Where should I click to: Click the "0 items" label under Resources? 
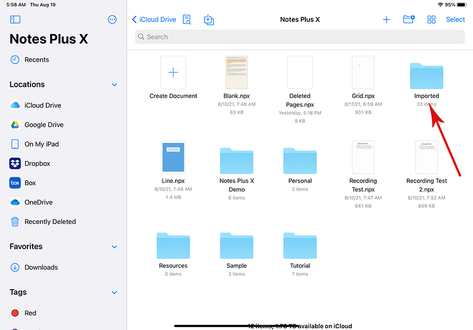tap(173, 274)
